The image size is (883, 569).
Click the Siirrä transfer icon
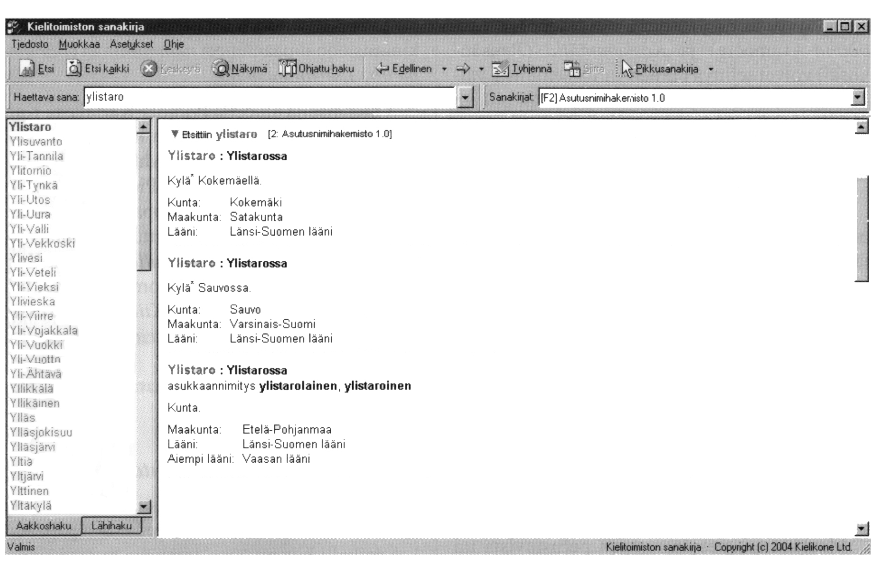pyautogui.click(x=572, y=69)
